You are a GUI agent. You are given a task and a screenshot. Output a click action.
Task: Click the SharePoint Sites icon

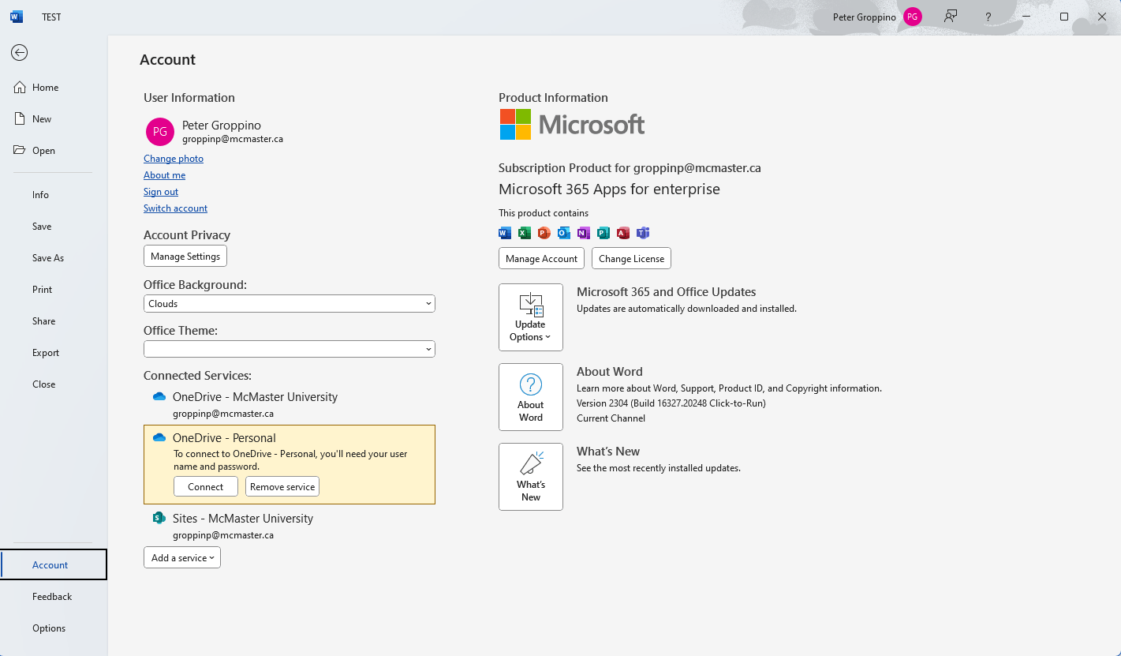(159, 519)
